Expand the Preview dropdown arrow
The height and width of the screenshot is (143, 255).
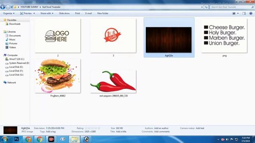[x=34, y=13]
